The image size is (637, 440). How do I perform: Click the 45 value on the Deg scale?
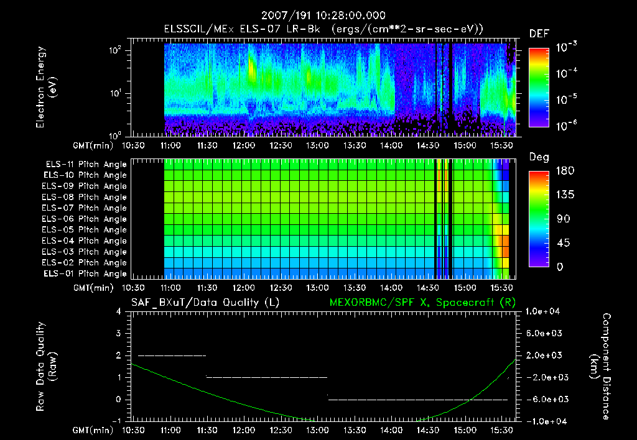pos(562,243)
